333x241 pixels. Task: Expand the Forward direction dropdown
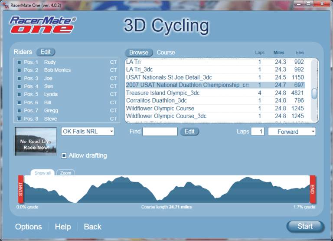click(291, 132)
